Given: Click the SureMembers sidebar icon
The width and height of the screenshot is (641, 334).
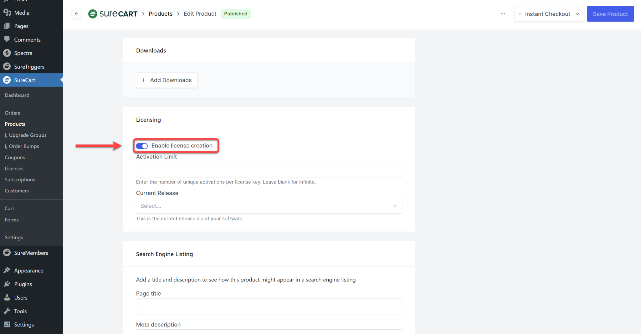Looking at the screenshot, I should (7, 253).
